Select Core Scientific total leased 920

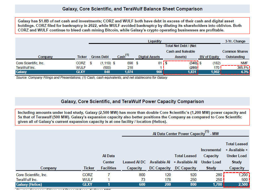[193, 175]
